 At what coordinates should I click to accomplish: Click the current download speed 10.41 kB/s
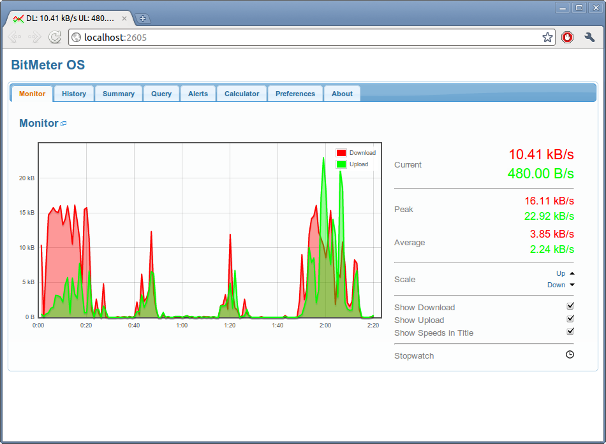541,154
